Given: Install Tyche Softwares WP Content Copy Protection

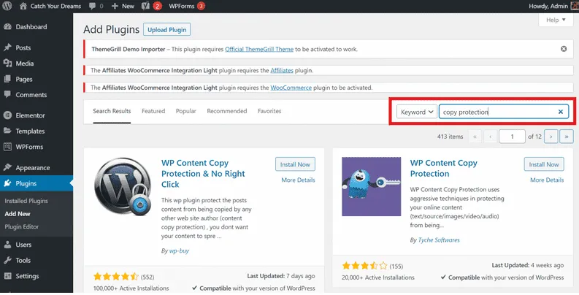Looking at the screenshot, I should (544, 164).
